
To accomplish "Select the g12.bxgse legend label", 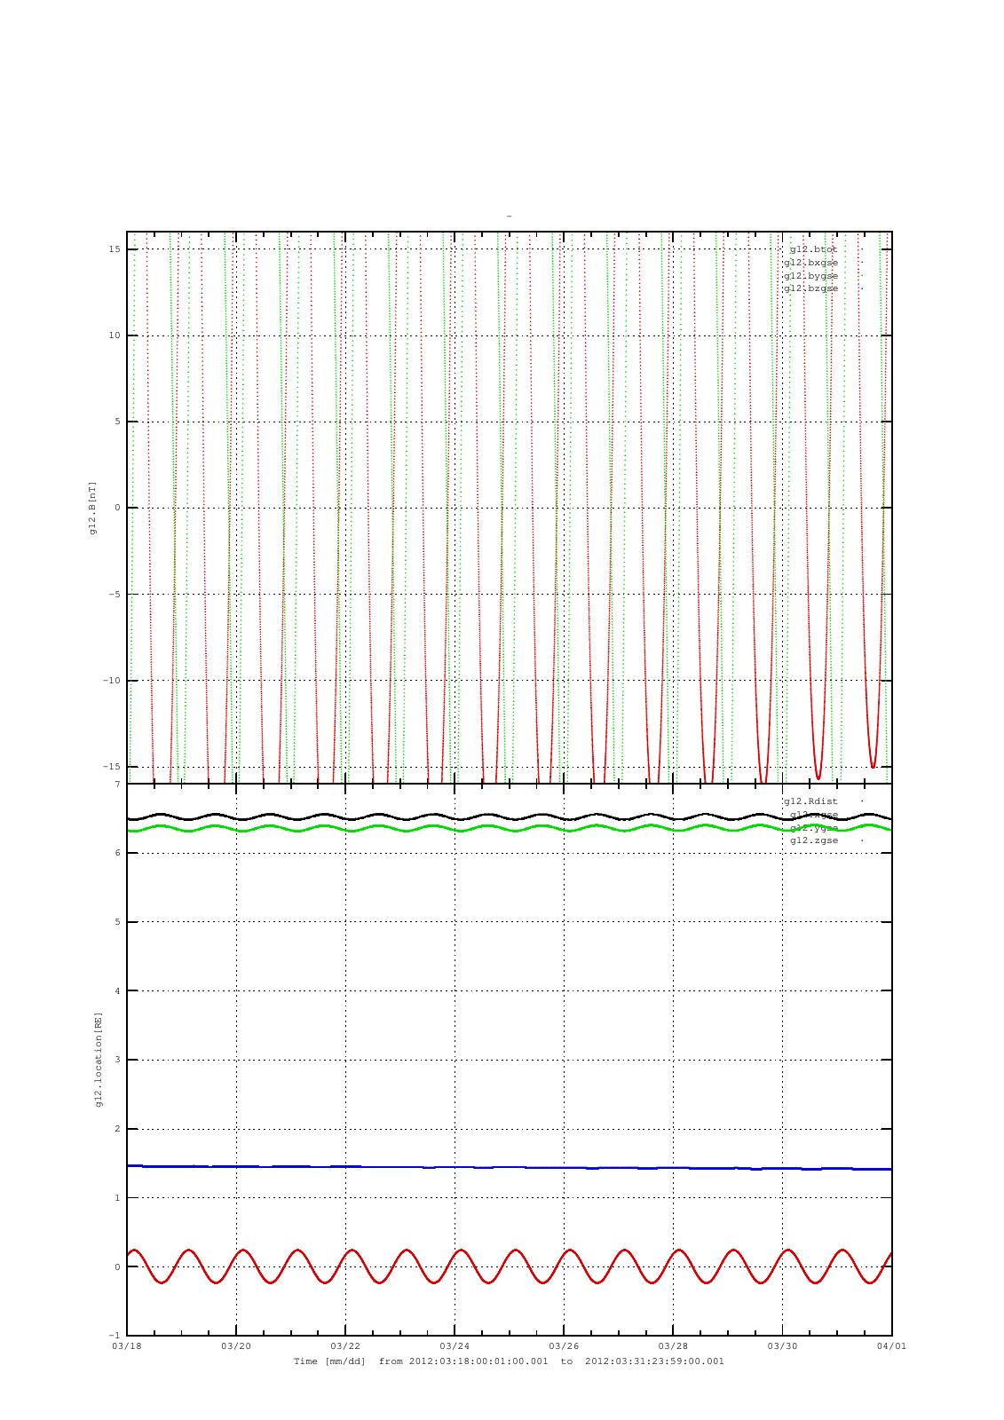I will pyautogui.click(x=810, y=263).
